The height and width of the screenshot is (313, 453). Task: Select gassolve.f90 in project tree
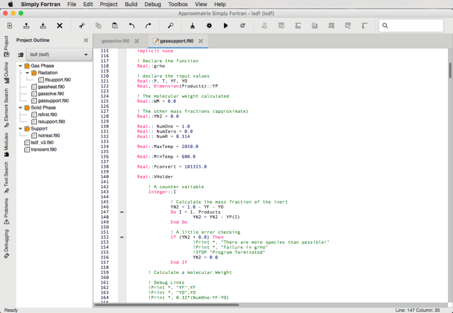[x=48, y=94]
